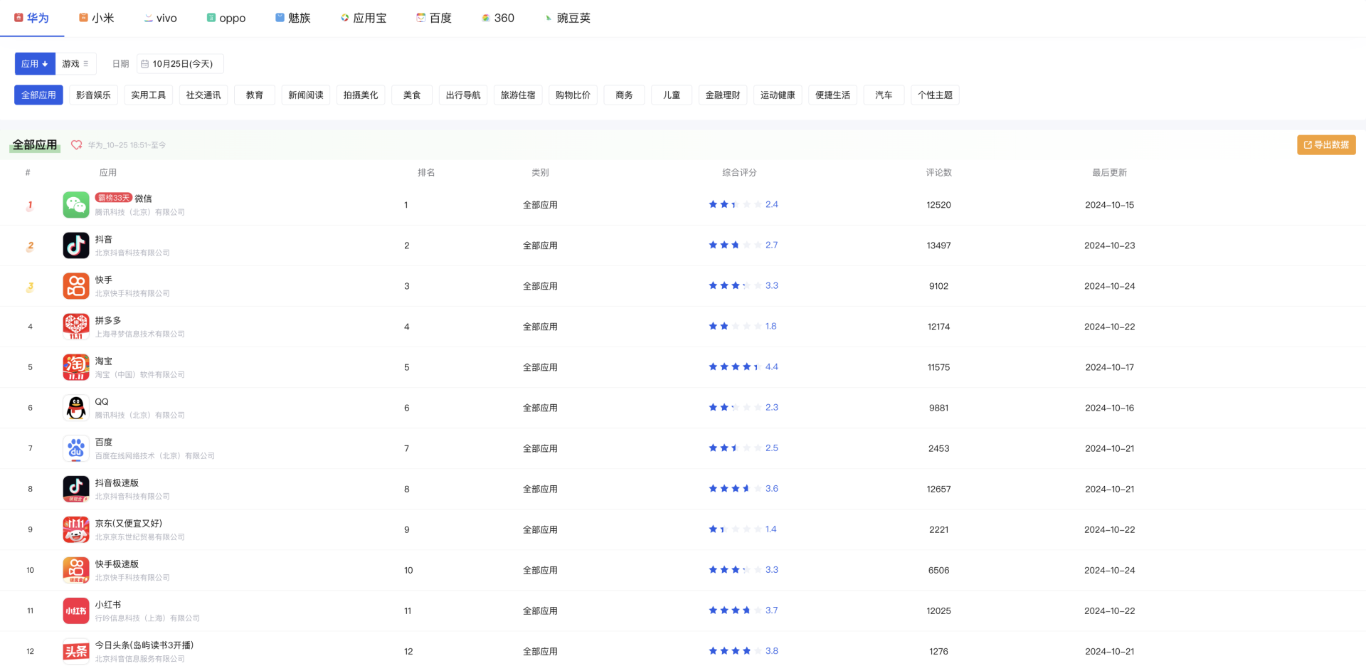Viewport: 1366px width, 671px height.
Task: Export data with 导出数据 button
Action: 1326,145
